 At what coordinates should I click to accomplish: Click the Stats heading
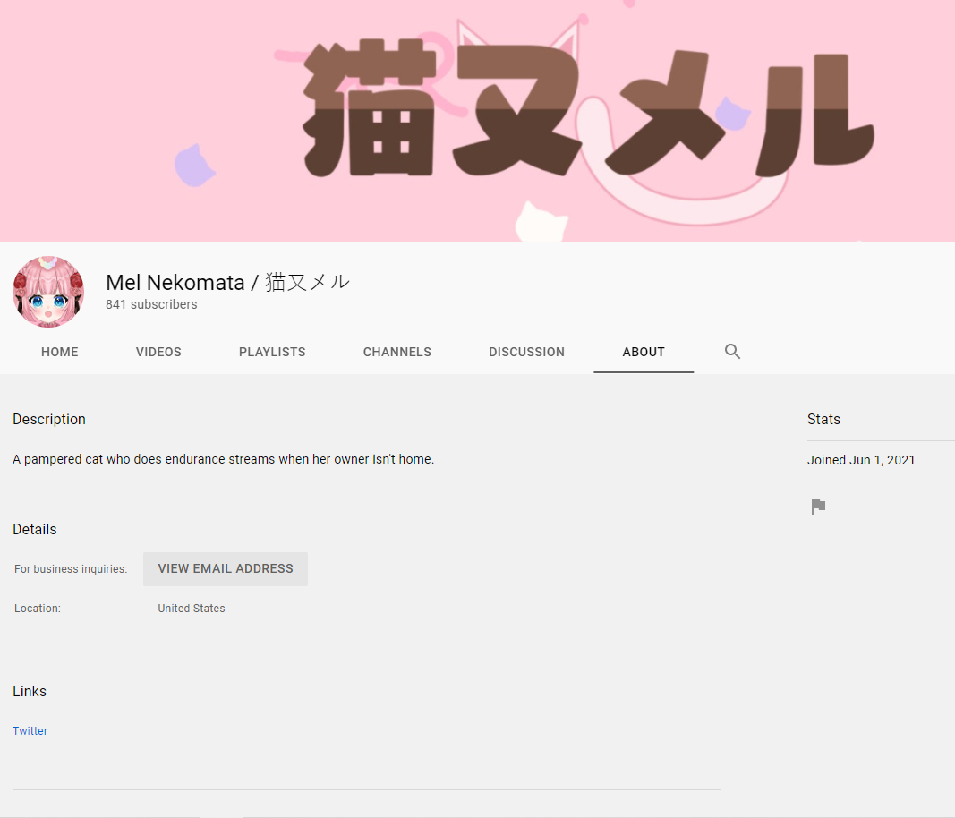823,419
